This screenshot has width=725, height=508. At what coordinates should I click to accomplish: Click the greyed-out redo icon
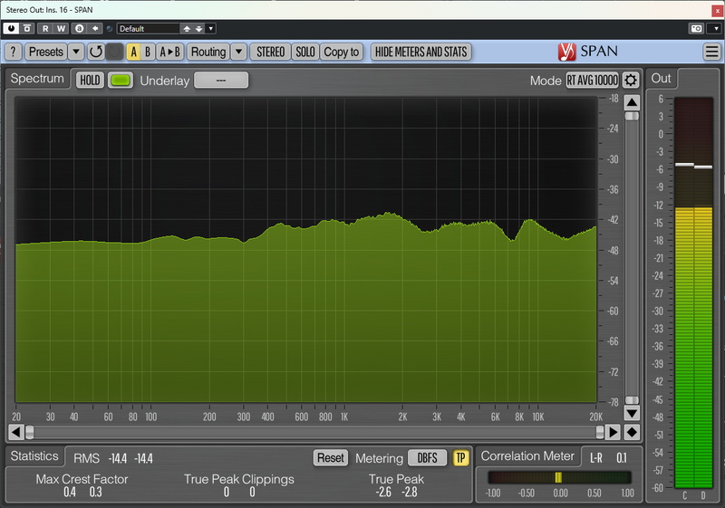coord(114,52)
